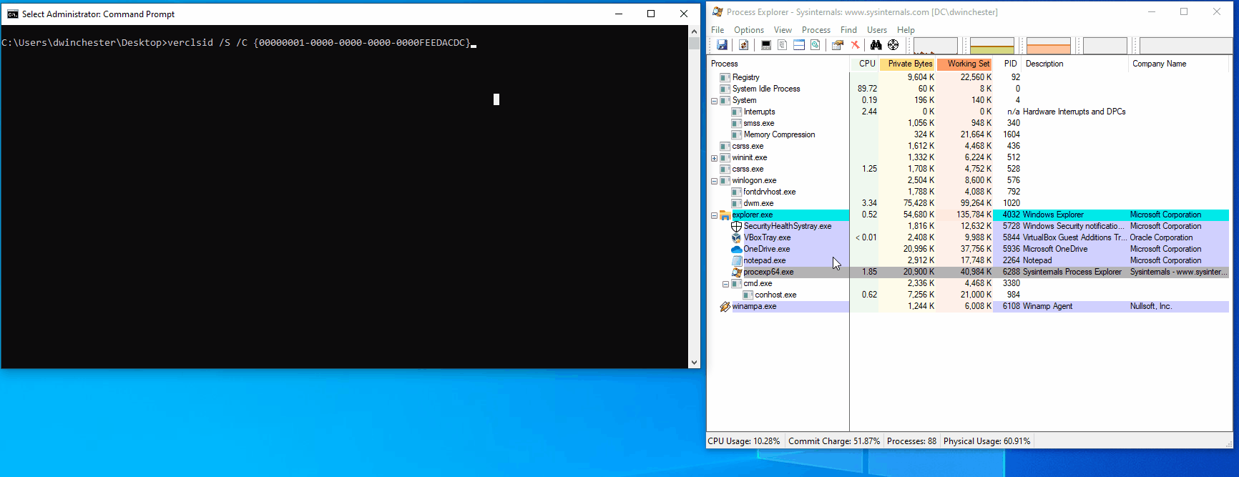The width and height of the screenshot is (1239, 477).
Task: Click 'Nullsoft, Inc.' company name cell
Action: (x=1151, y=306)
